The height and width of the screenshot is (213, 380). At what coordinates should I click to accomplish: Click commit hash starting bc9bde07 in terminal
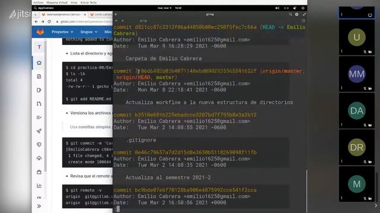coord(195,190)
